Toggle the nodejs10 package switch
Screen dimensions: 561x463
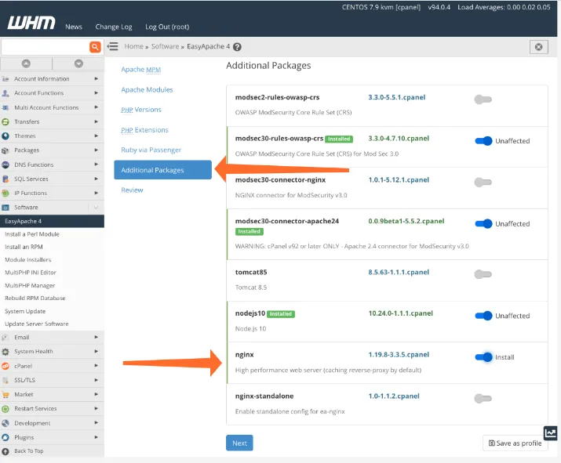click(483, 316)
